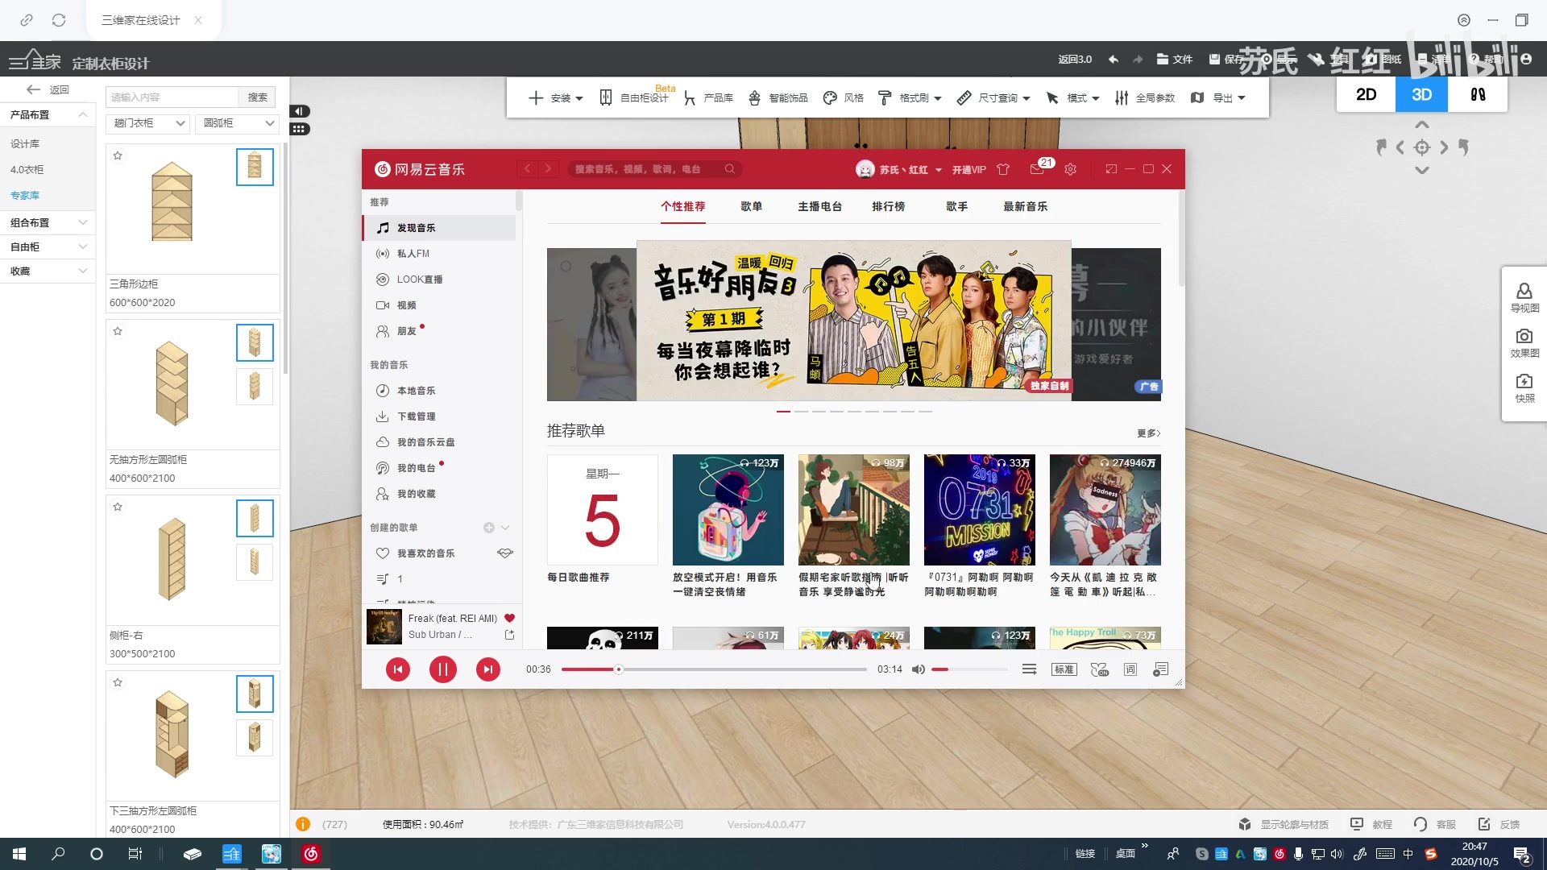Toggle desktop lyrics 词 button

point(1130,669)
